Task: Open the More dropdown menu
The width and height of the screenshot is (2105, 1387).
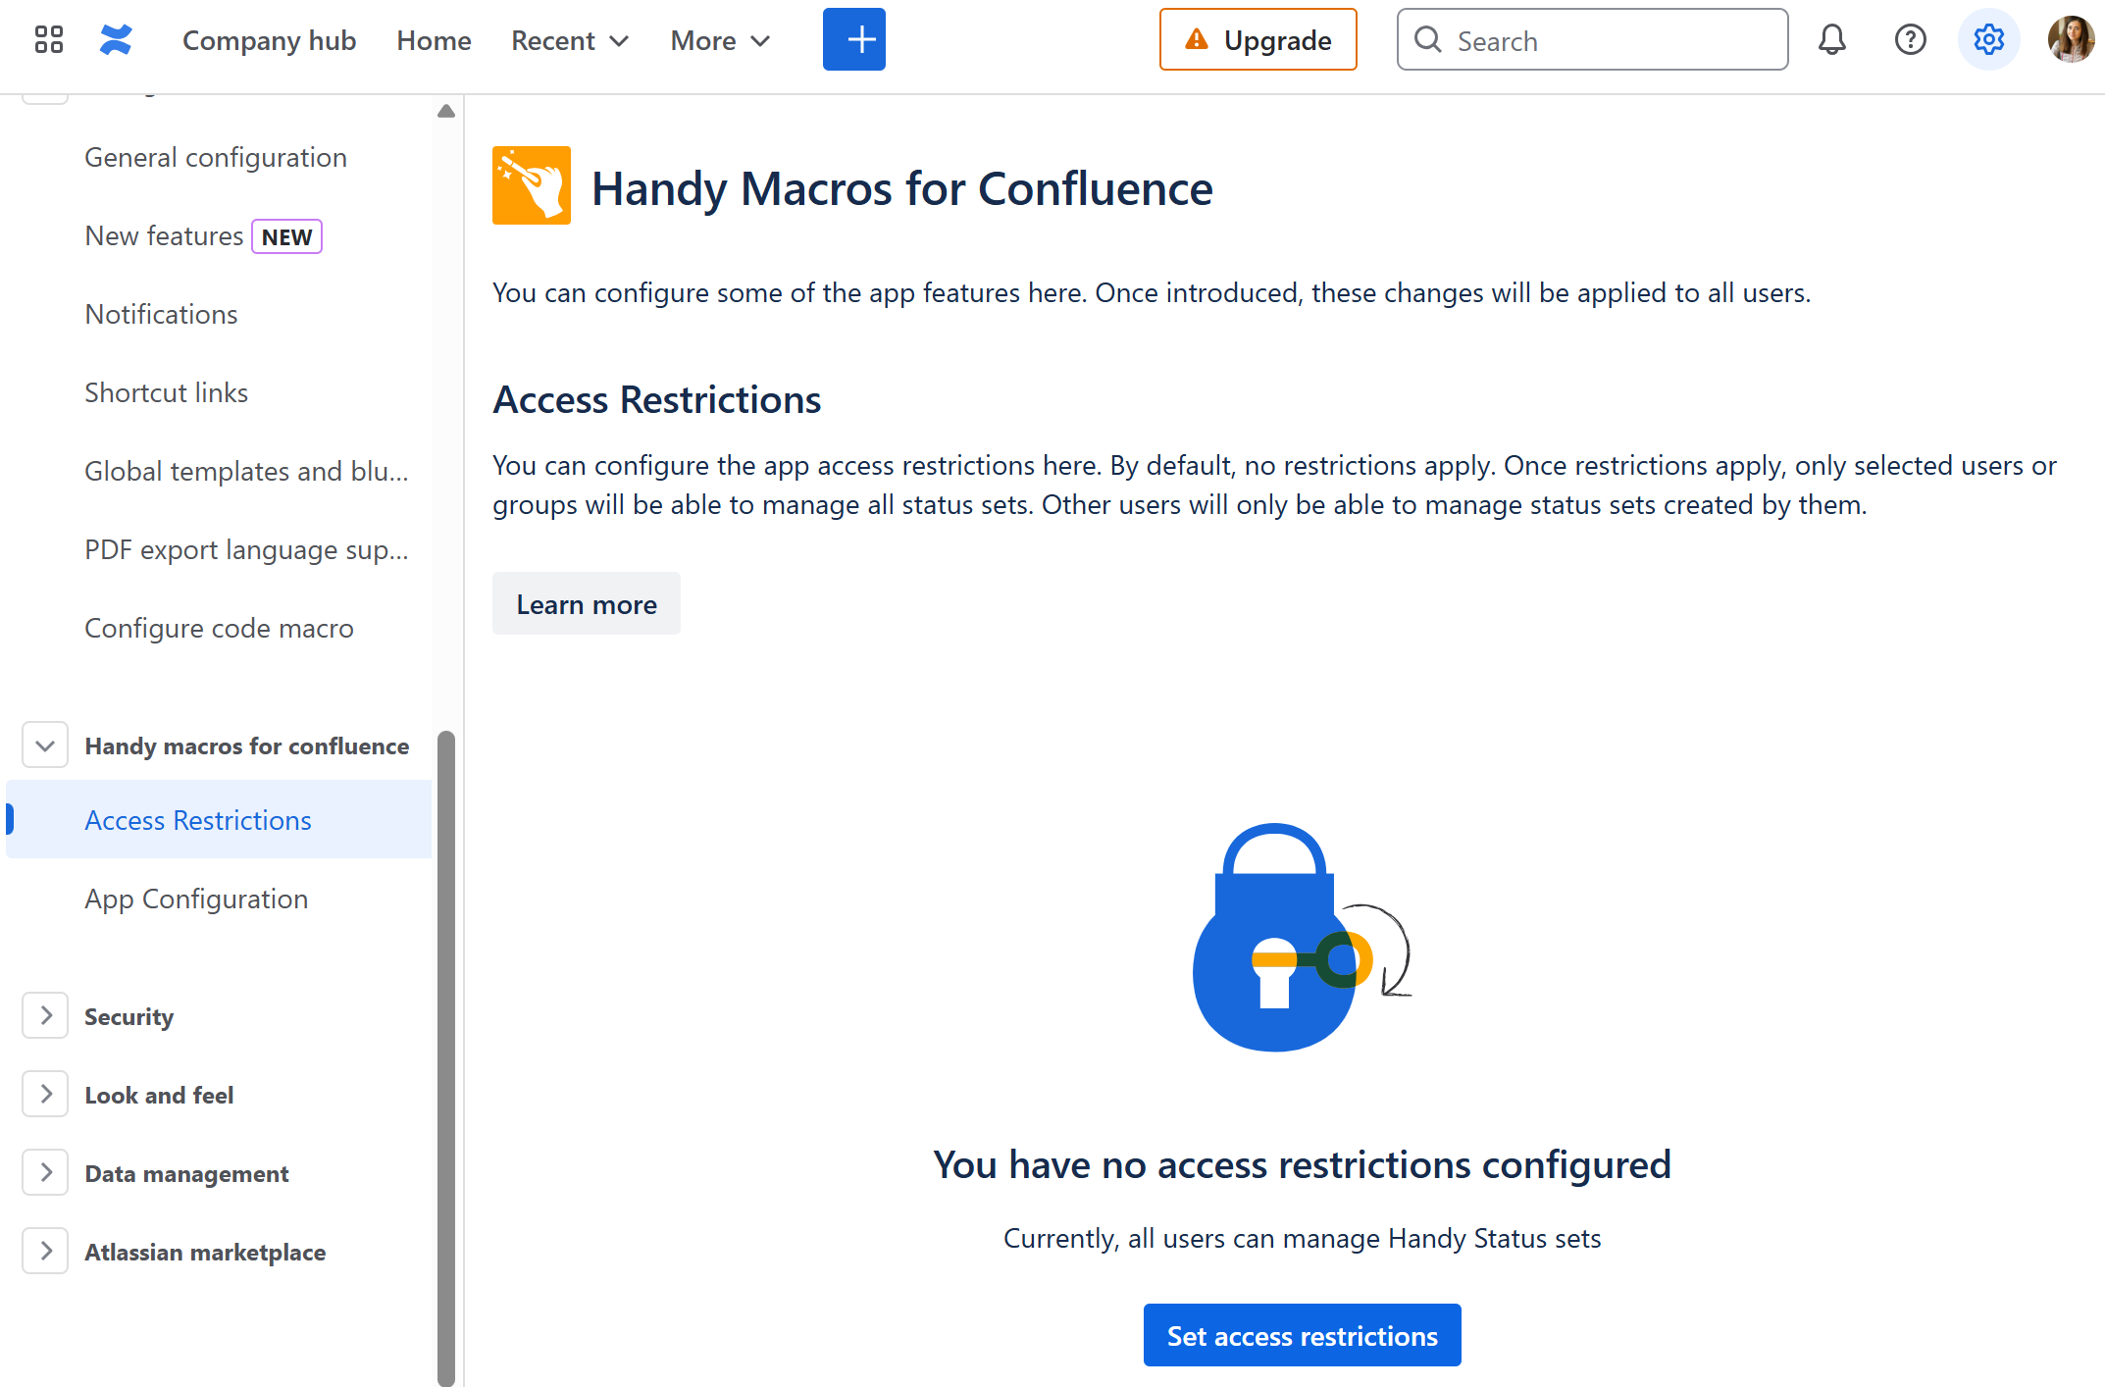Action: click(x=720, y=40)
